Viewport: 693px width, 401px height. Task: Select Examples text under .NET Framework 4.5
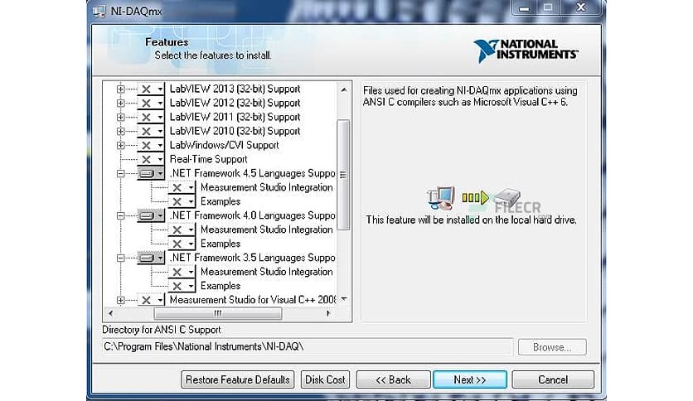(x=220, y=201)
